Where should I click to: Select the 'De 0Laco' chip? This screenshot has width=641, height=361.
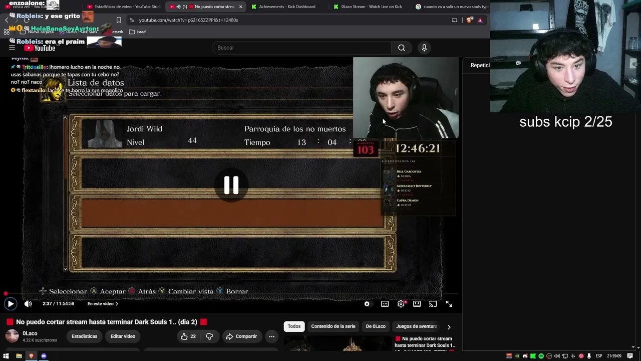pyautogui.click(x=376, y=326)
